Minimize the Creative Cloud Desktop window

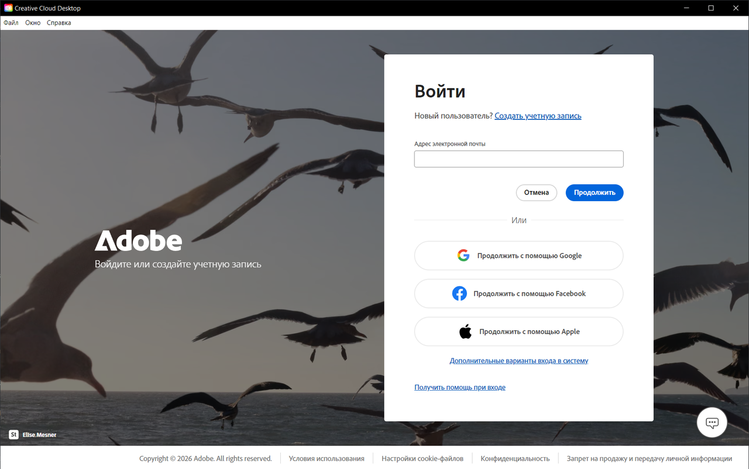pos(685,8)
